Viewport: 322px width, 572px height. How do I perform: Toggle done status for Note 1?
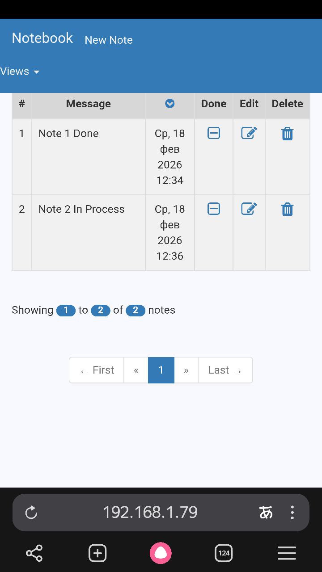214,133
